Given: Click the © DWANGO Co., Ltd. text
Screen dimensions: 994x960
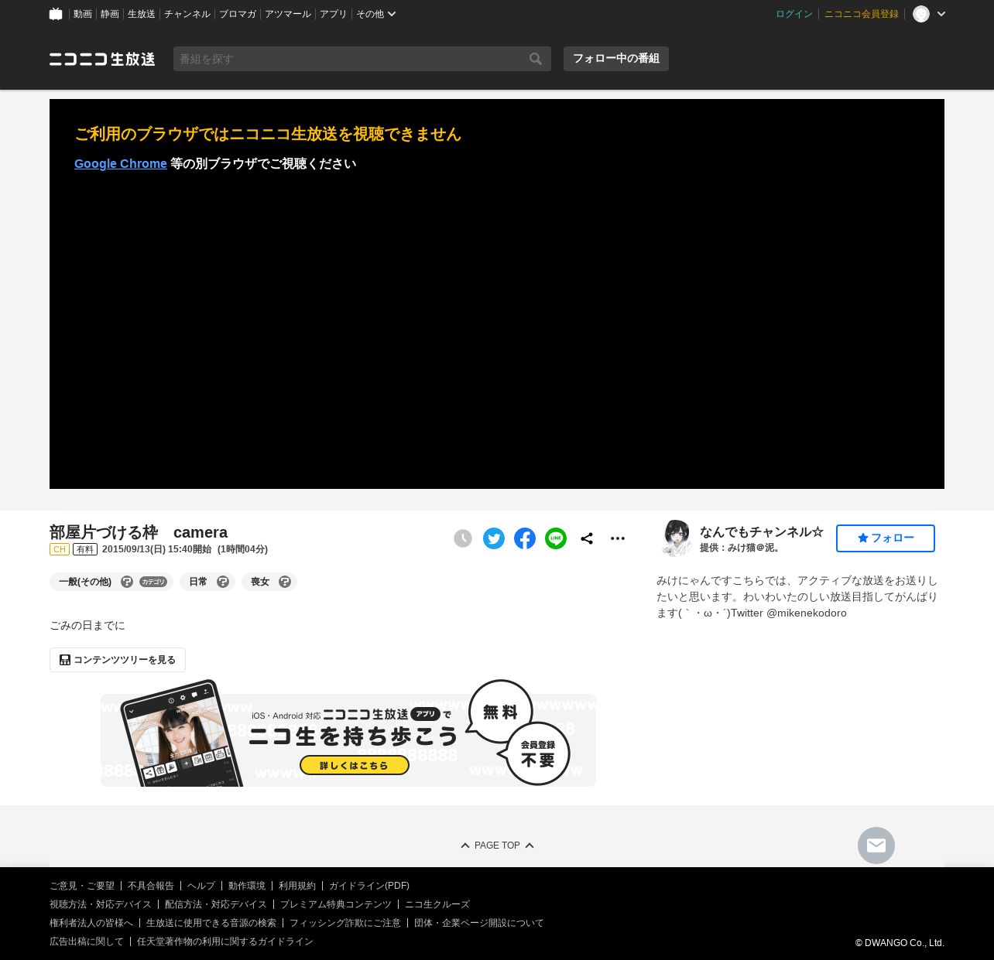Looking at the screenshot, I should point(900,943).
